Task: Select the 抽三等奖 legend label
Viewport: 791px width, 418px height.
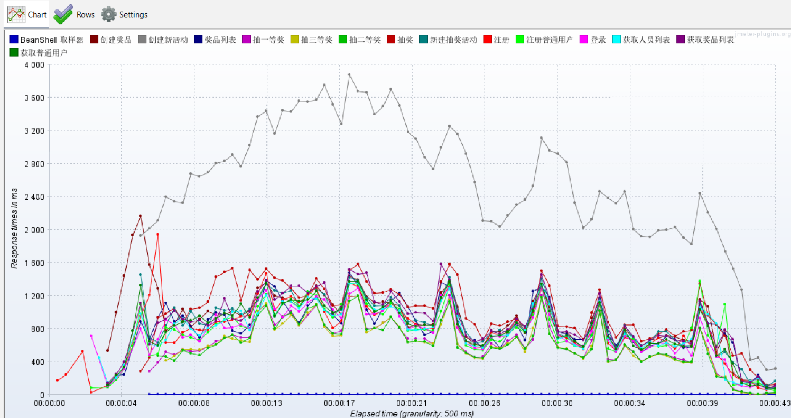Action: click(x=317, y=40)
